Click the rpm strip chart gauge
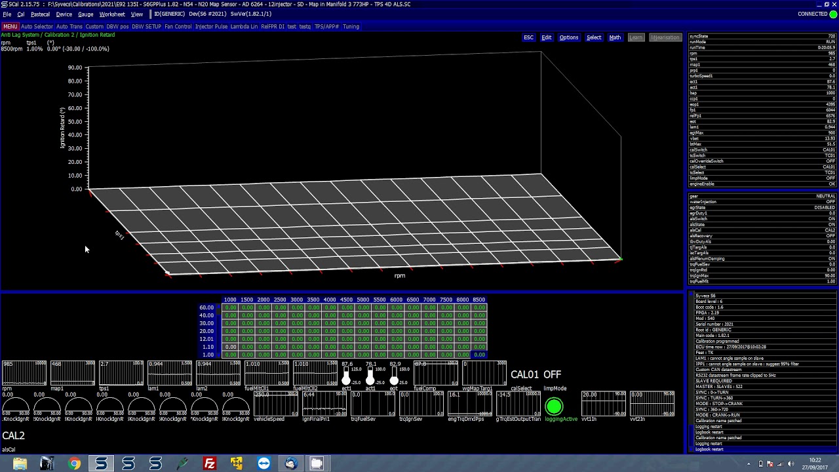This screenshot has height=472, width=839. tap(24, 373)
